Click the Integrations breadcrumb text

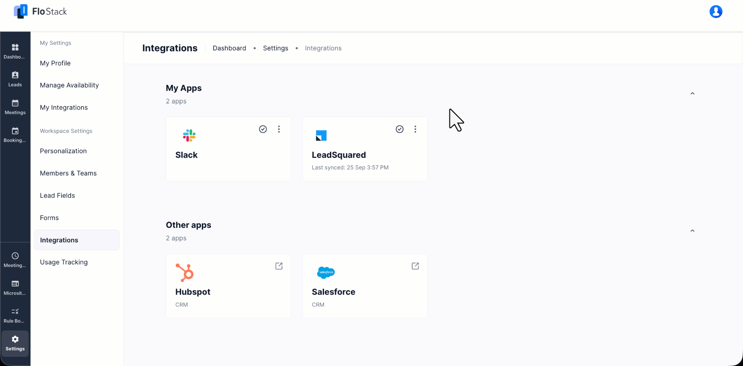pos(323,48)
